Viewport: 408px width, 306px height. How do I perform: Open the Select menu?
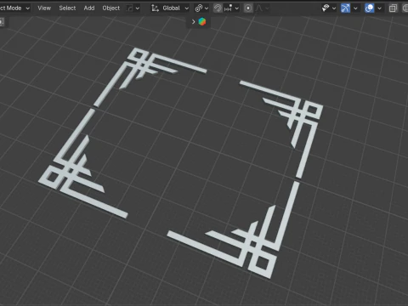67,8
